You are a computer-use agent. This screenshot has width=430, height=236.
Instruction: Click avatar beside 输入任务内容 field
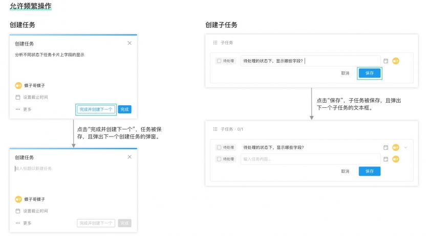coord(396,159)
